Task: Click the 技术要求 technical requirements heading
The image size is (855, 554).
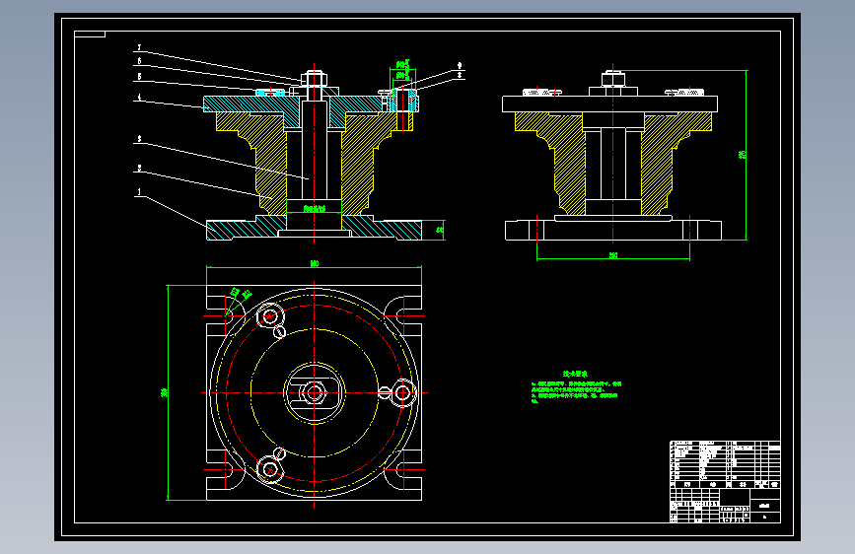Action: (575, 374)
